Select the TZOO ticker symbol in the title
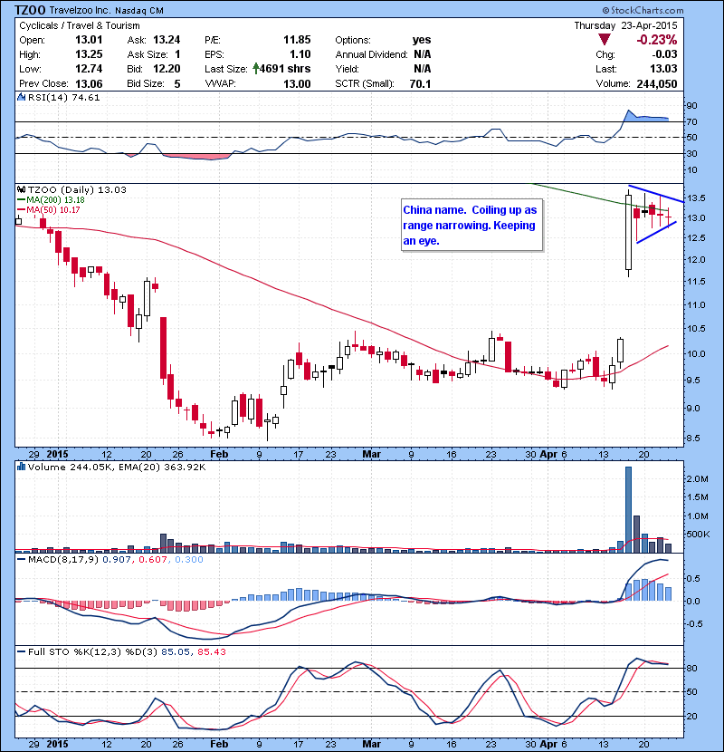724x752 pixels. tap(30, 10)
